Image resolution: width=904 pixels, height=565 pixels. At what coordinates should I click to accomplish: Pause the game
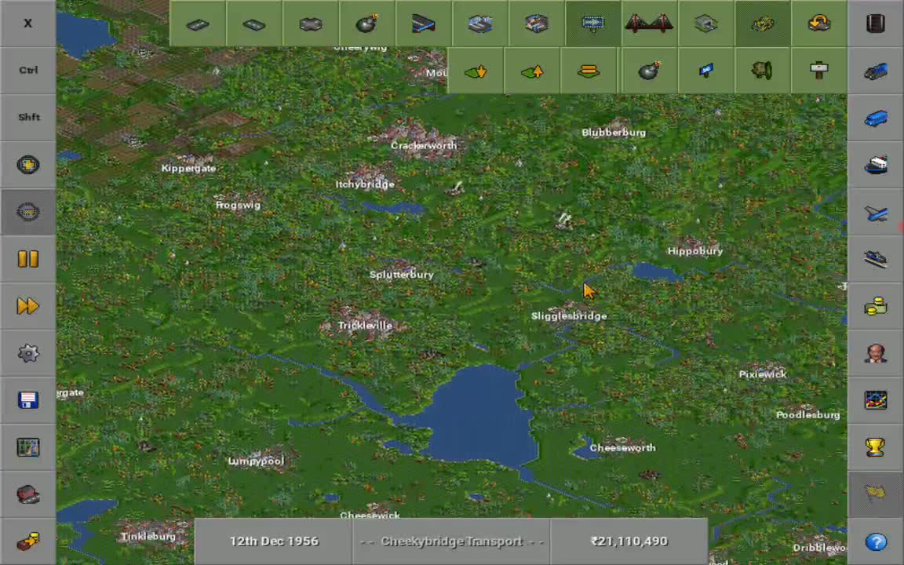pyautogui.click(x=27, y=259)
